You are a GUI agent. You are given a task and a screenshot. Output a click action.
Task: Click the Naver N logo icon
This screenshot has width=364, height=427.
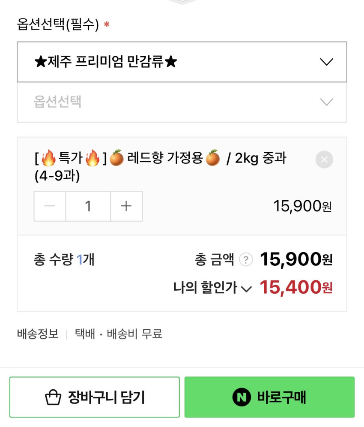click(x=242, y=397)
